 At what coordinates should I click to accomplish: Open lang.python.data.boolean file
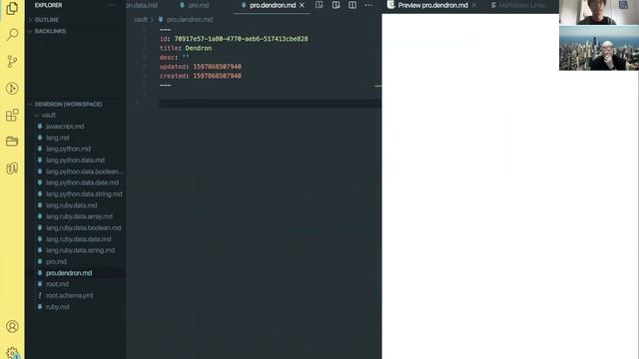tap(84, 172)
